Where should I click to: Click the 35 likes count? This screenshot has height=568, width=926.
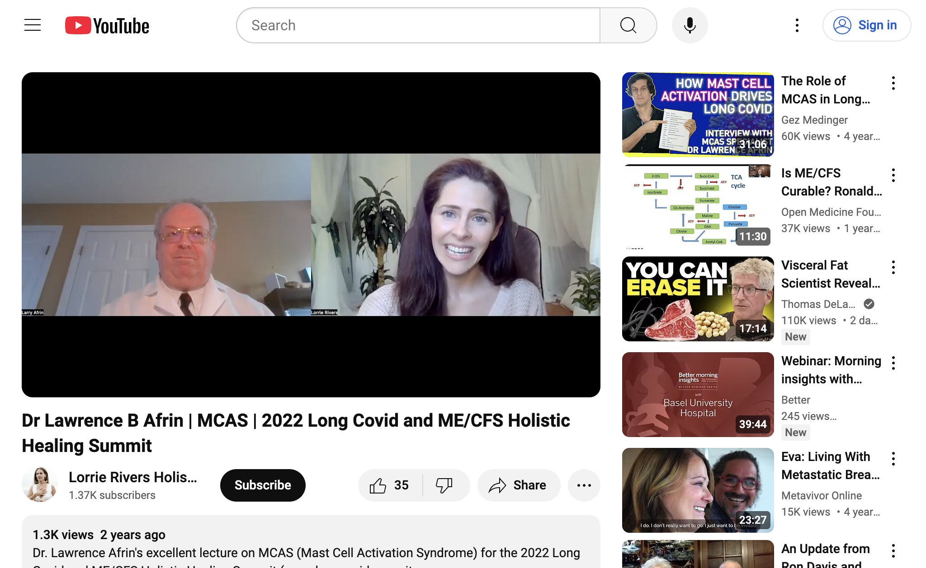point(401,485)
